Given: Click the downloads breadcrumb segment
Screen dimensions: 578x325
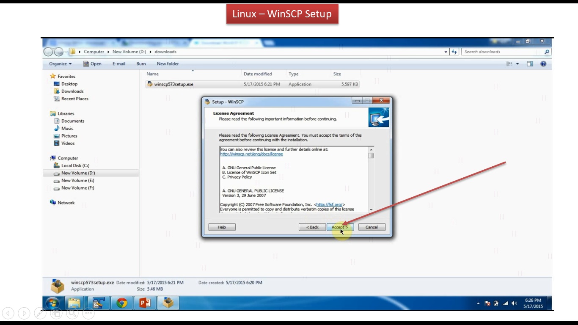Looking at the screenshot, I should 165,52.
